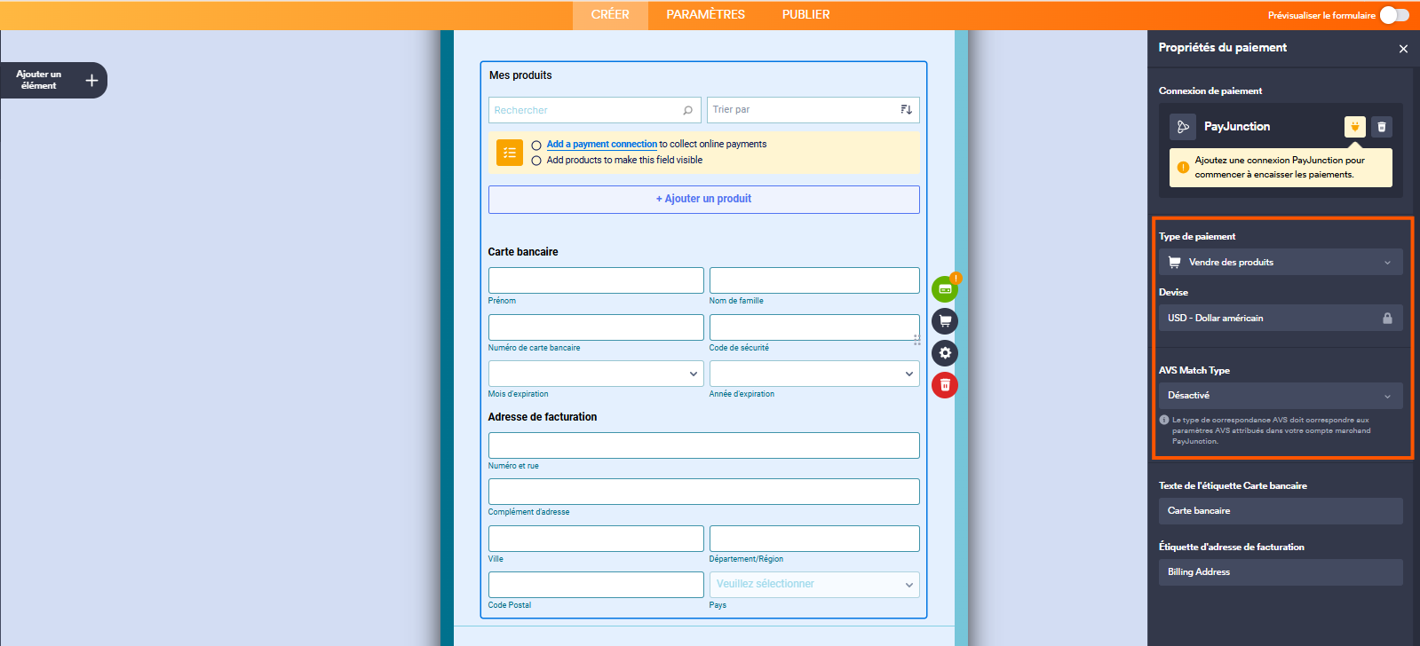
Task: Edit the Billing Address label text field
Action: click(1281, 572)
